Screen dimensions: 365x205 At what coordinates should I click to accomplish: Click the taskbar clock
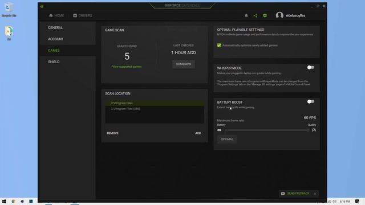coord(344,201)
